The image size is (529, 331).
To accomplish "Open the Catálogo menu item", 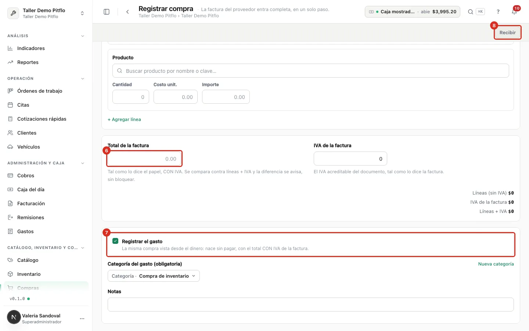I will click(x=46, y=260).
